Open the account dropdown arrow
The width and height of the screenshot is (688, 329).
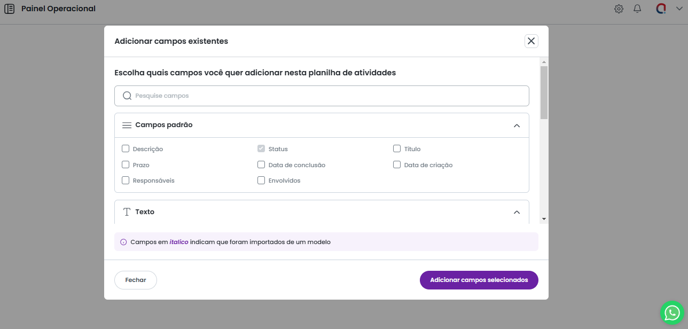pyautogui.click(x=679, y=9)
